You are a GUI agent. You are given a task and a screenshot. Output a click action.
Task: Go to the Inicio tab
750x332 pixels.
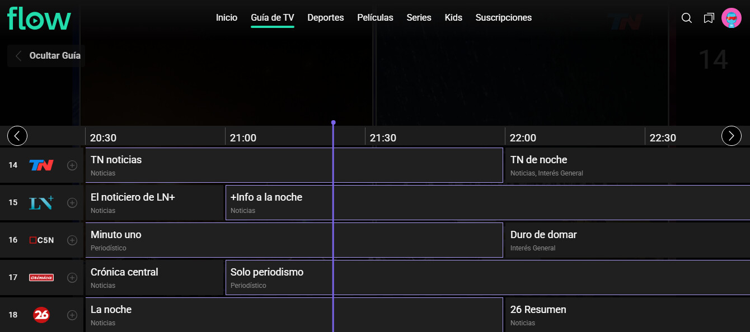click(227, 18)
